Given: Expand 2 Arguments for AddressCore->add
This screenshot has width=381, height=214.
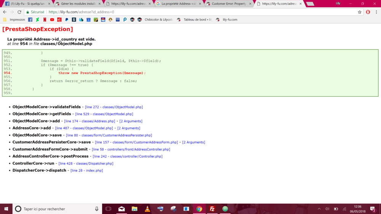Looking at the screenshot, I should [129, 128].
